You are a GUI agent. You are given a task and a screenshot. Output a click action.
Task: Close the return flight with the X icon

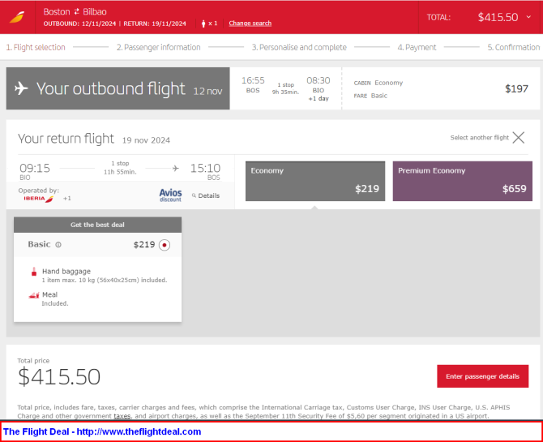519,138
